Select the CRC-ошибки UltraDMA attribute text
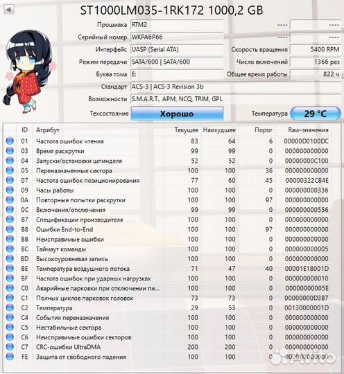Screen dimensions: 344x374 (69, 347)
